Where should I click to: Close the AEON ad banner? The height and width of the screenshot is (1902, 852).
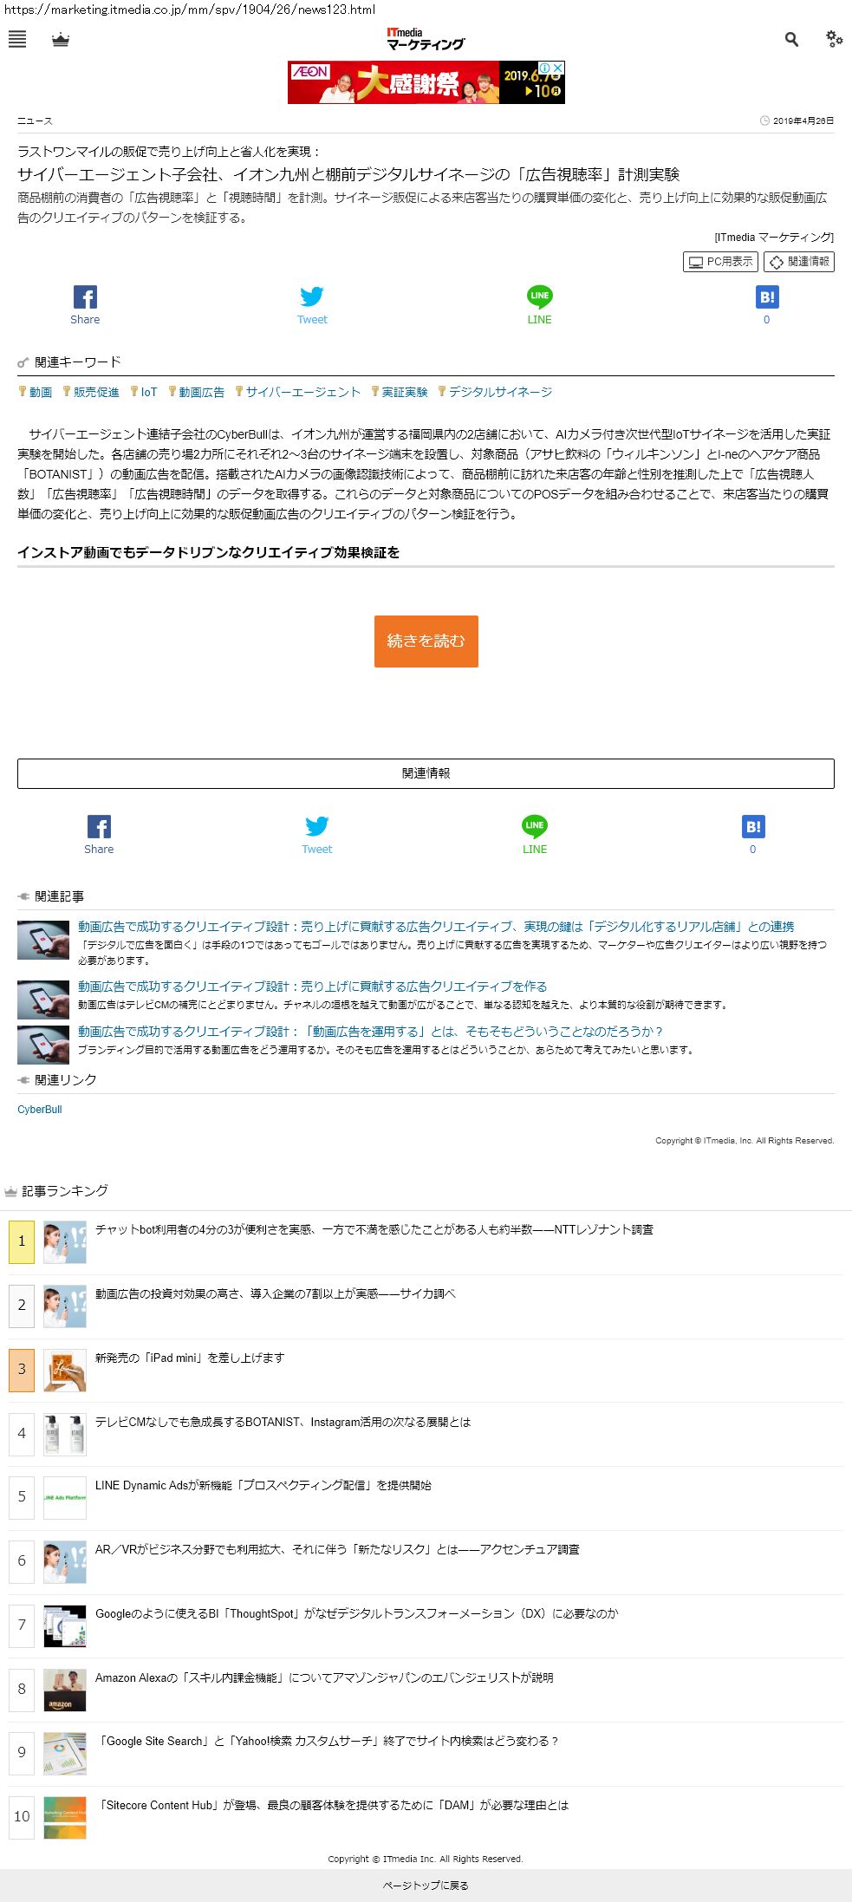(558, 67)
